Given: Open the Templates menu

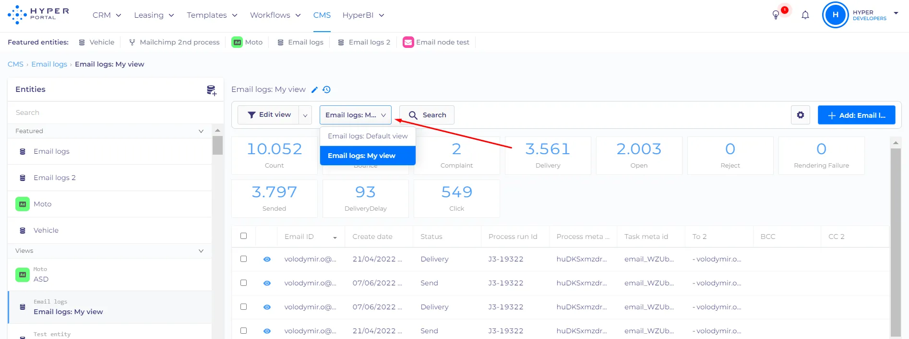Looking at the screenshot, I should [x=212, y=15].
